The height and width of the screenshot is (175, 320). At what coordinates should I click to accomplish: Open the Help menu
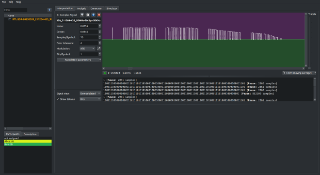[18, 2]
